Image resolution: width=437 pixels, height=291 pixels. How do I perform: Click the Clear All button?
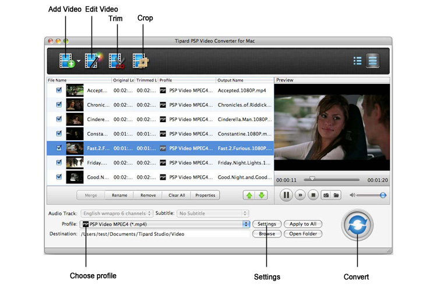(177, 195)
